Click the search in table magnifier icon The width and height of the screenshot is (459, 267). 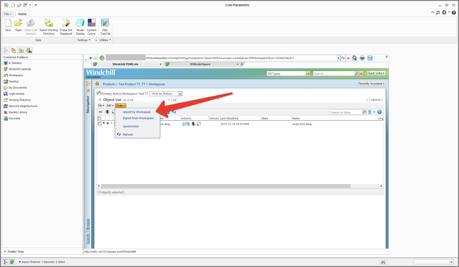[364, 112]
